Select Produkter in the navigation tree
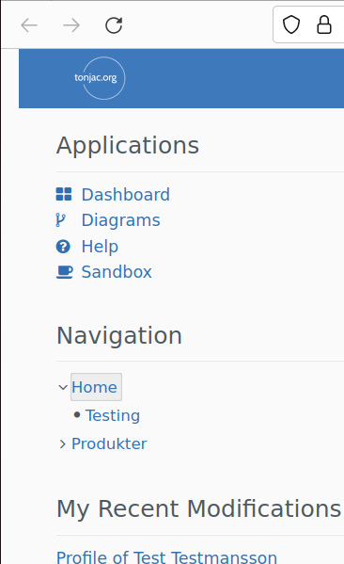The width and height of the screenshot is (344, 564). 109,443
